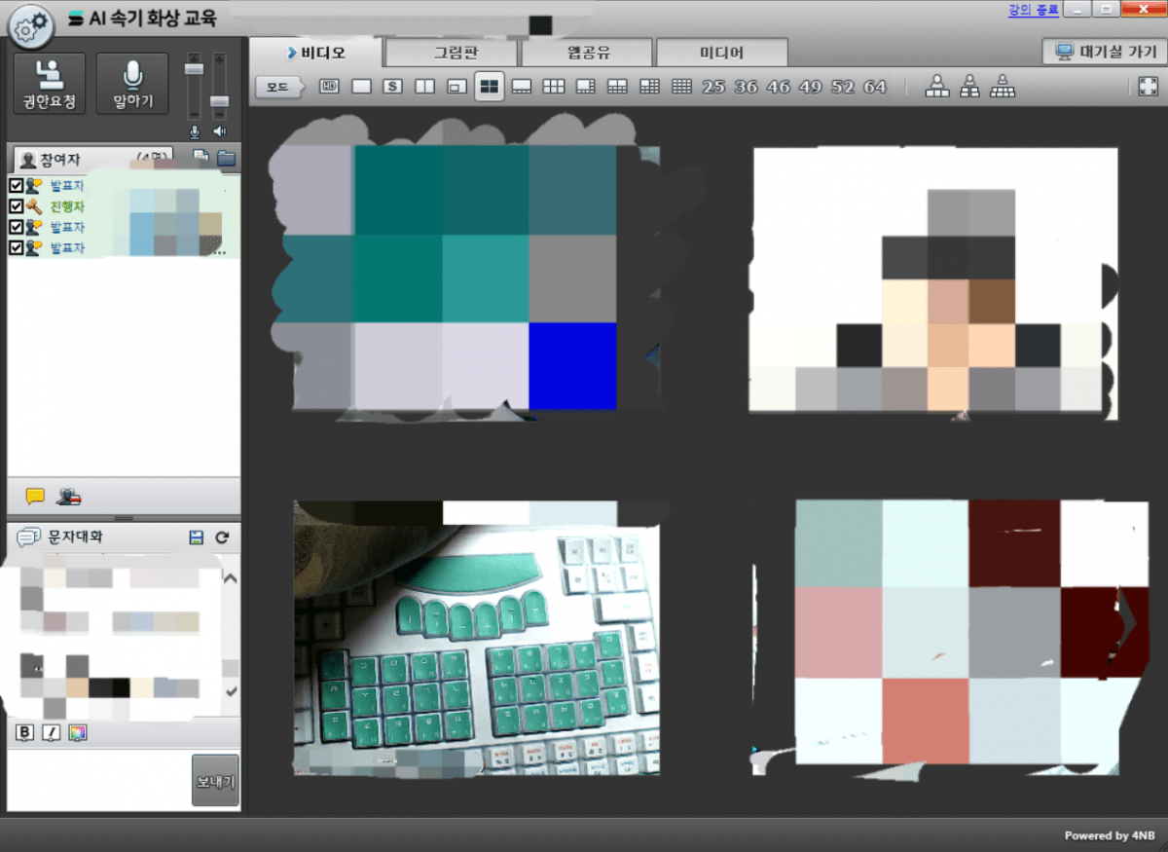
Task: Toggle the last 발표자 participant checkbox
Action: tap(16, 248)
